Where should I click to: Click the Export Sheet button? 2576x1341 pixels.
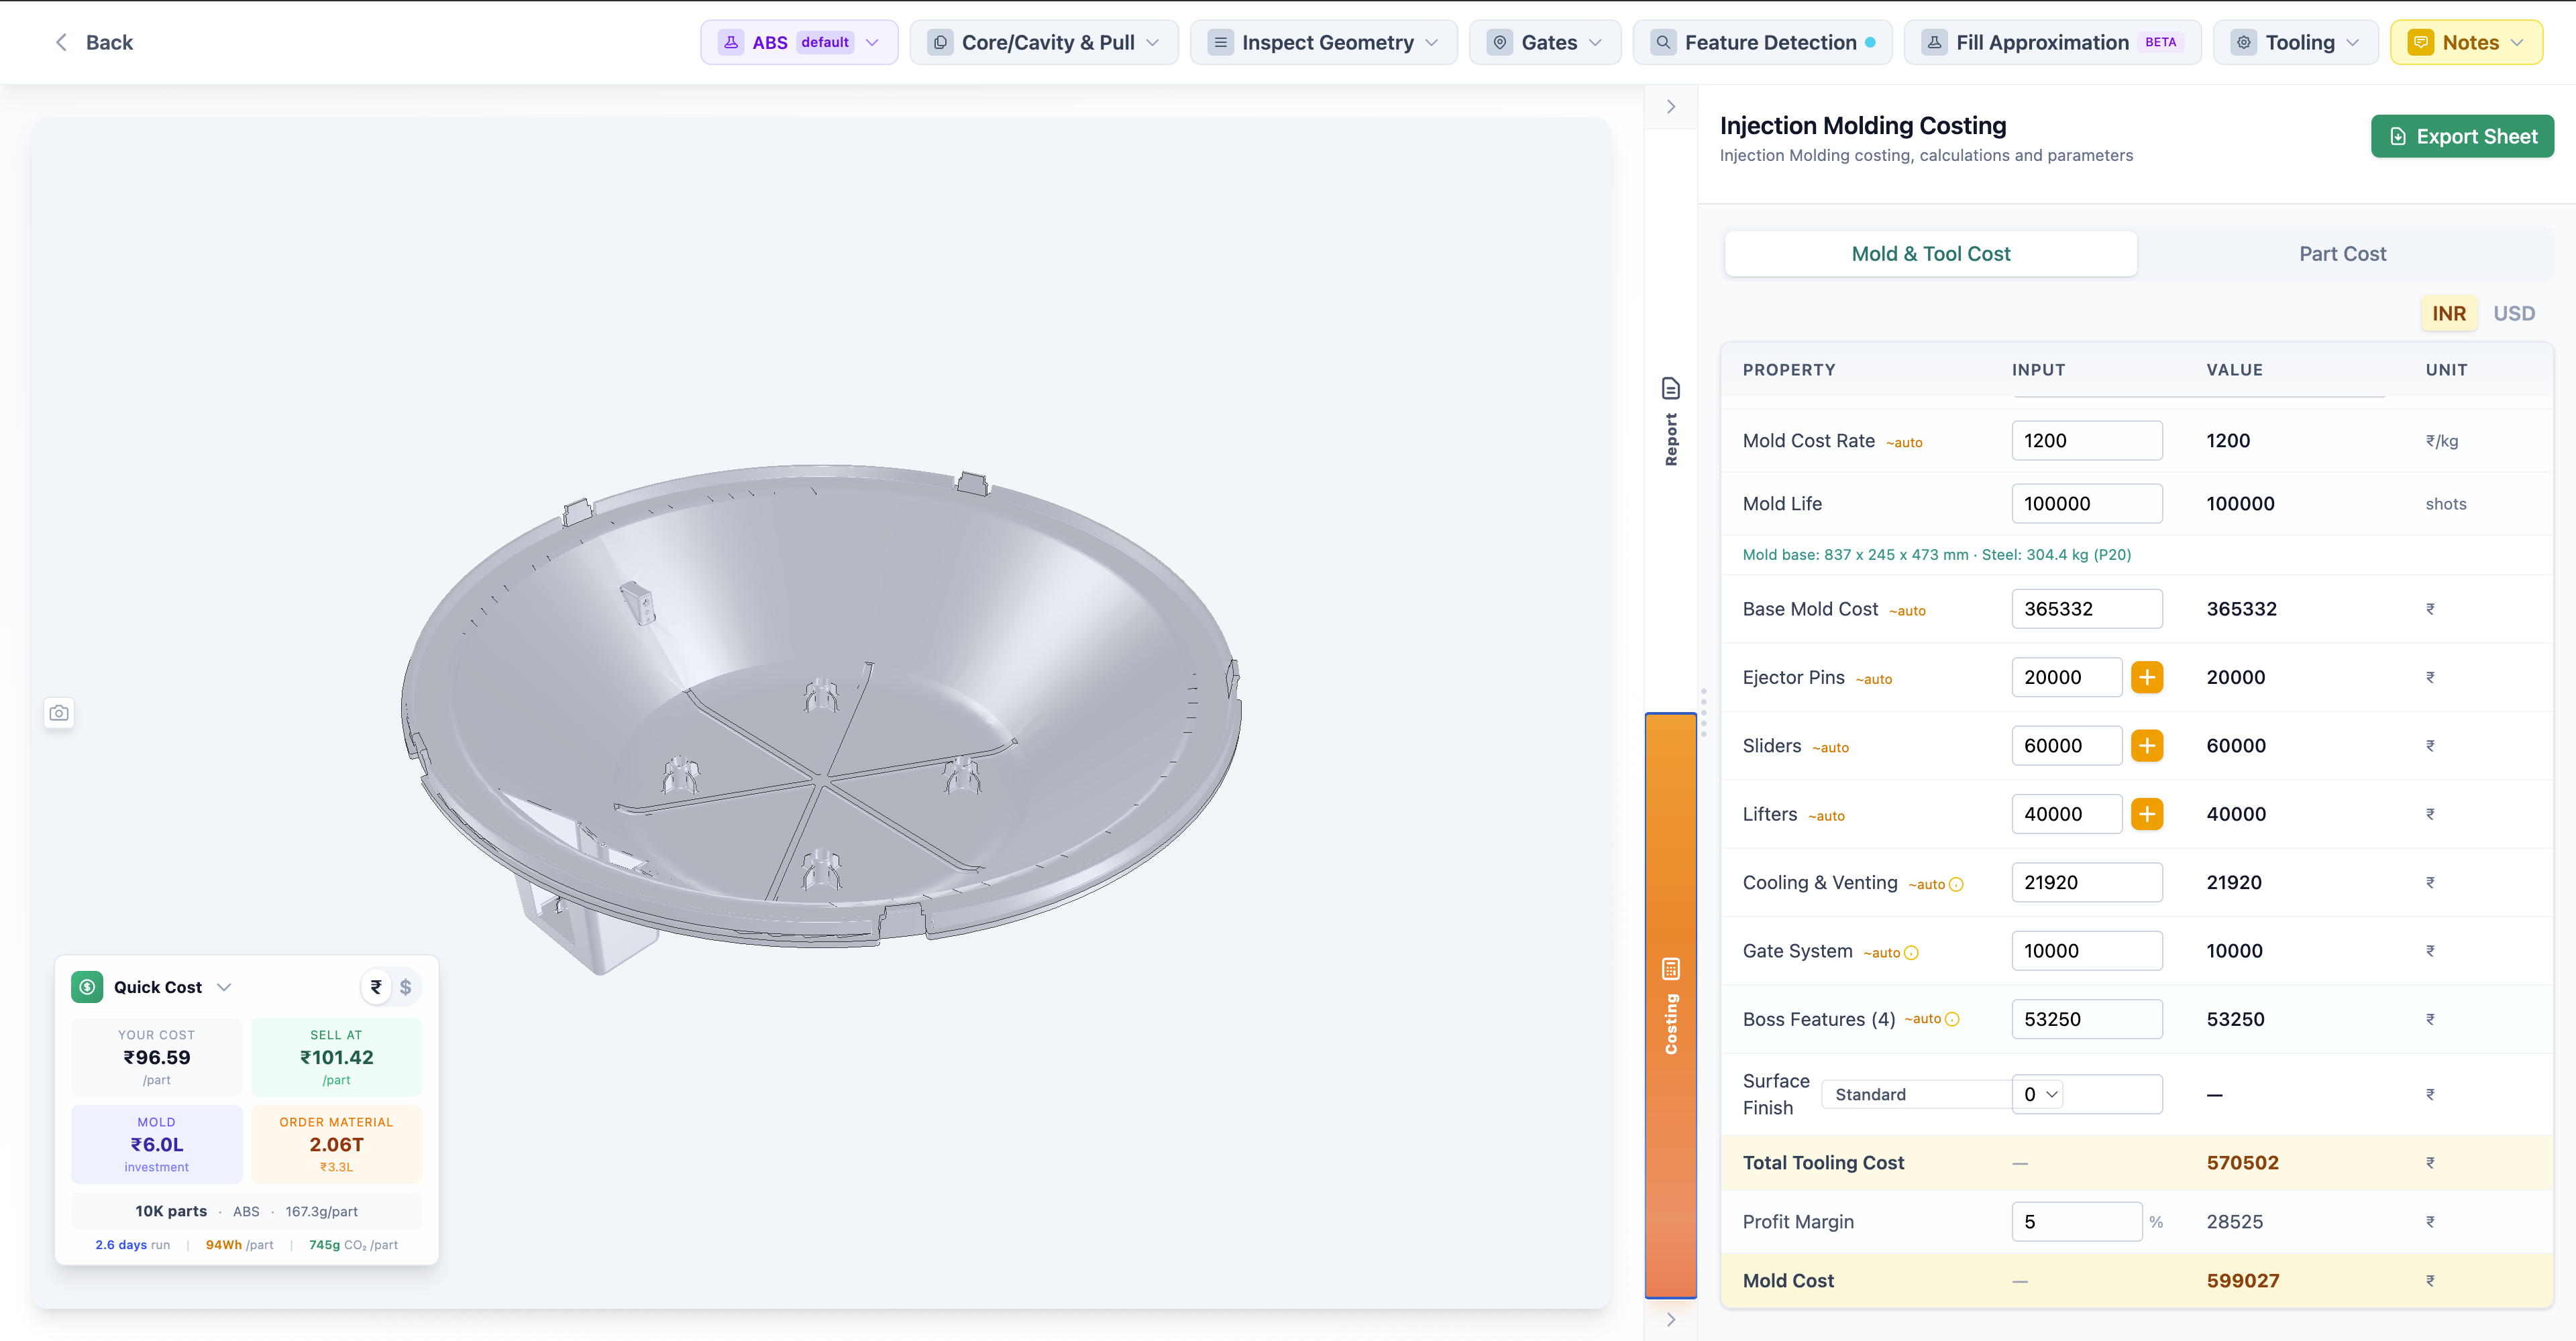[2462, 136]
